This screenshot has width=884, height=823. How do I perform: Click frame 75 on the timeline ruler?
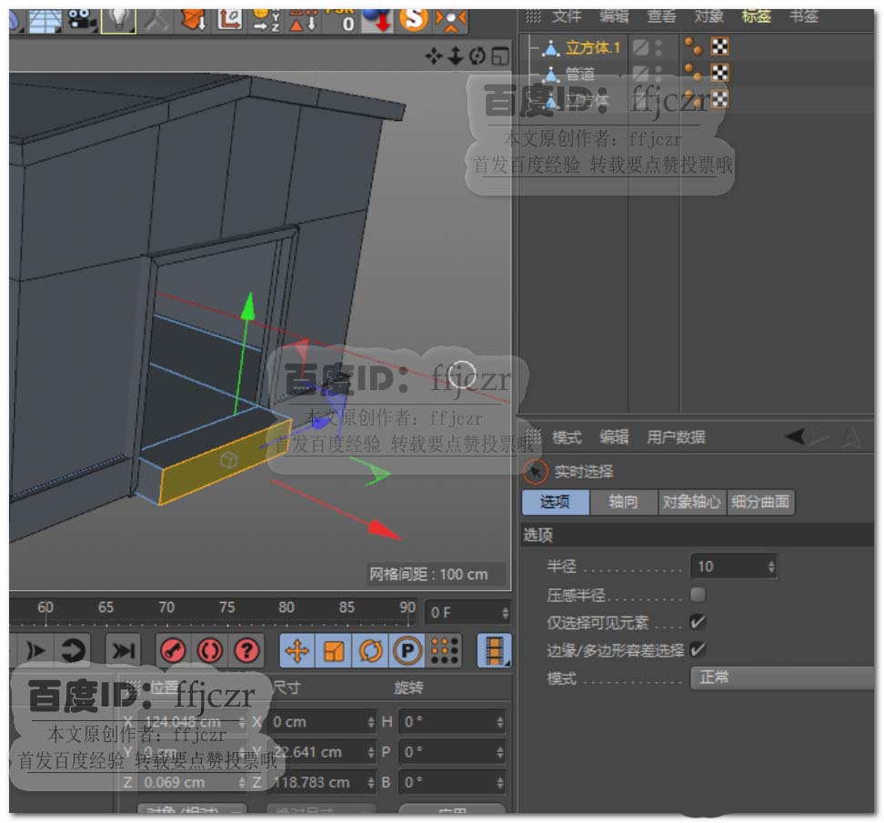227,607
